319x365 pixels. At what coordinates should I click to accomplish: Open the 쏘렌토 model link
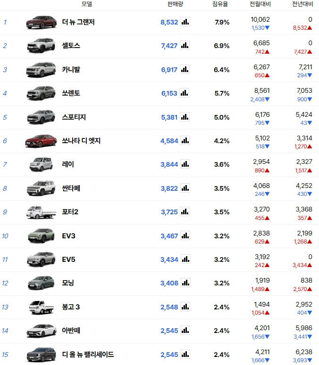pos(71,93)
